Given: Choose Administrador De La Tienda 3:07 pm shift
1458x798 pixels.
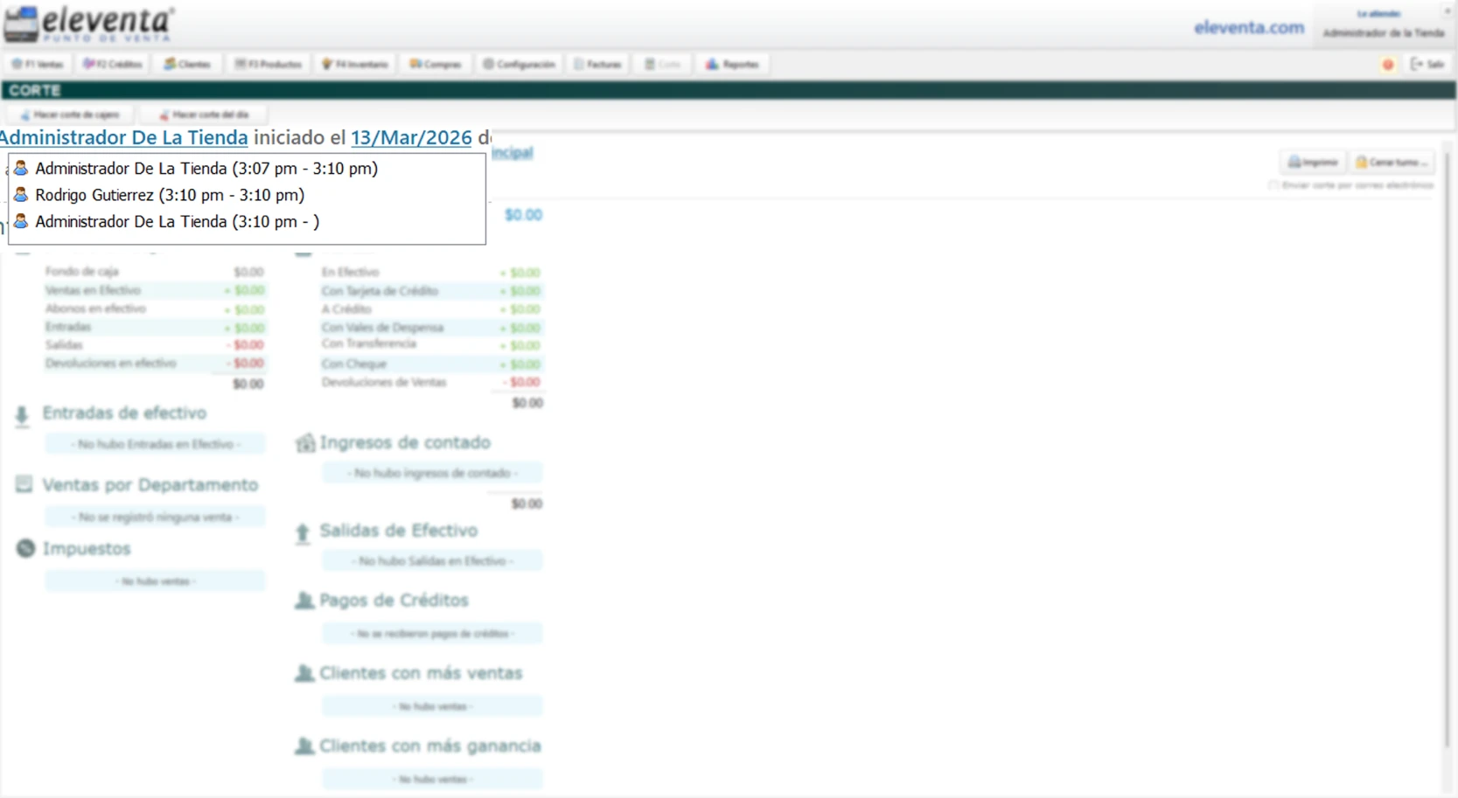Looking at the screenshot, I should click(x=206, y=169).
